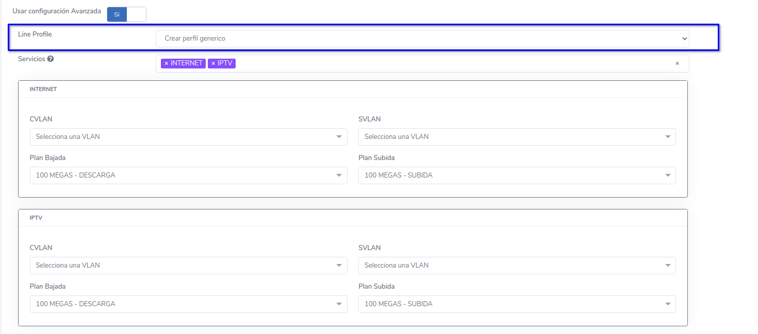
Task: Click the help icon beside Servicios
Action: pos(51,59)
